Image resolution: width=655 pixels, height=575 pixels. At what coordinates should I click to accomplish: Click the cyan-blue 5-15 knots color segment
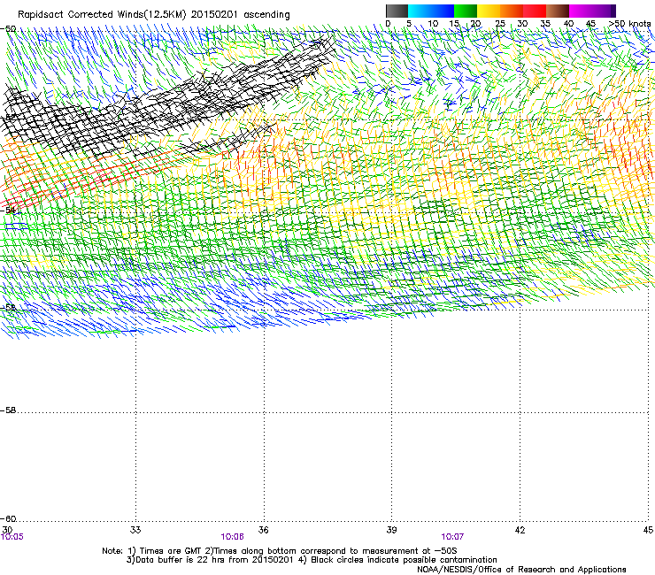431,11
